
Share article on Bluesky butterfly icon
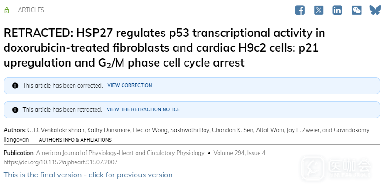click(375, 10)
